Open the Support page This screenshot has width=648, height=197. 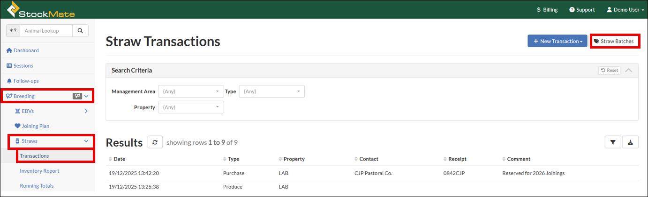point(582,10)
